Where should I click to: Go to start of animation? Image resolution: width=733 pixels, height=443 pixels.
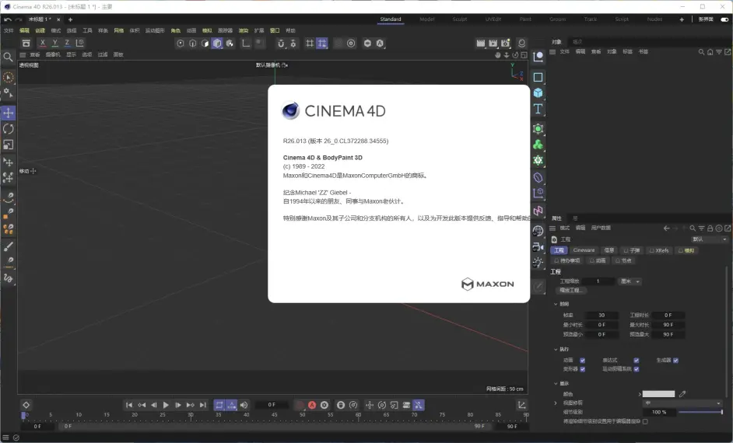(129, 405)
